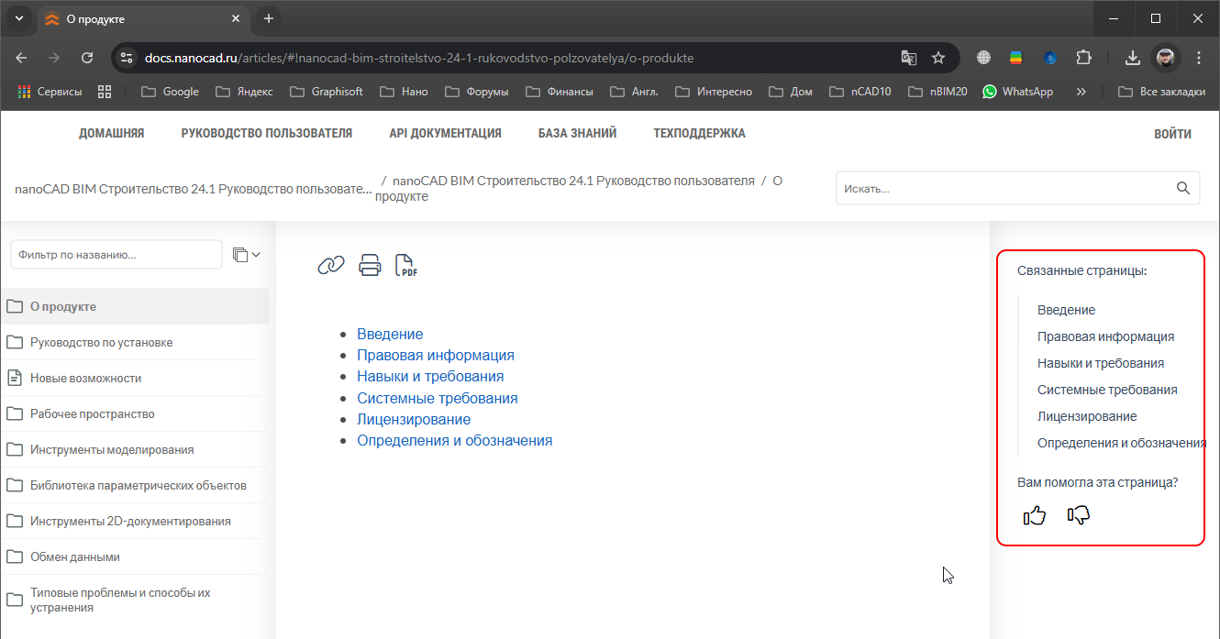Open the Введение link in main content
The width and height of the screenshot is (1220, 639).
[x=390, y=334]
